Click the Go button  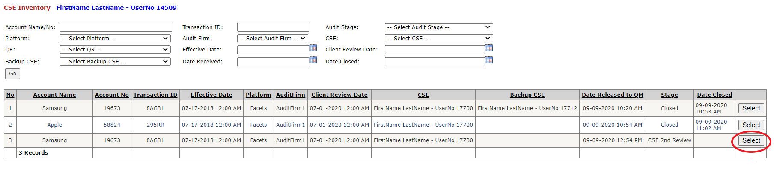(x=13, y=74)
